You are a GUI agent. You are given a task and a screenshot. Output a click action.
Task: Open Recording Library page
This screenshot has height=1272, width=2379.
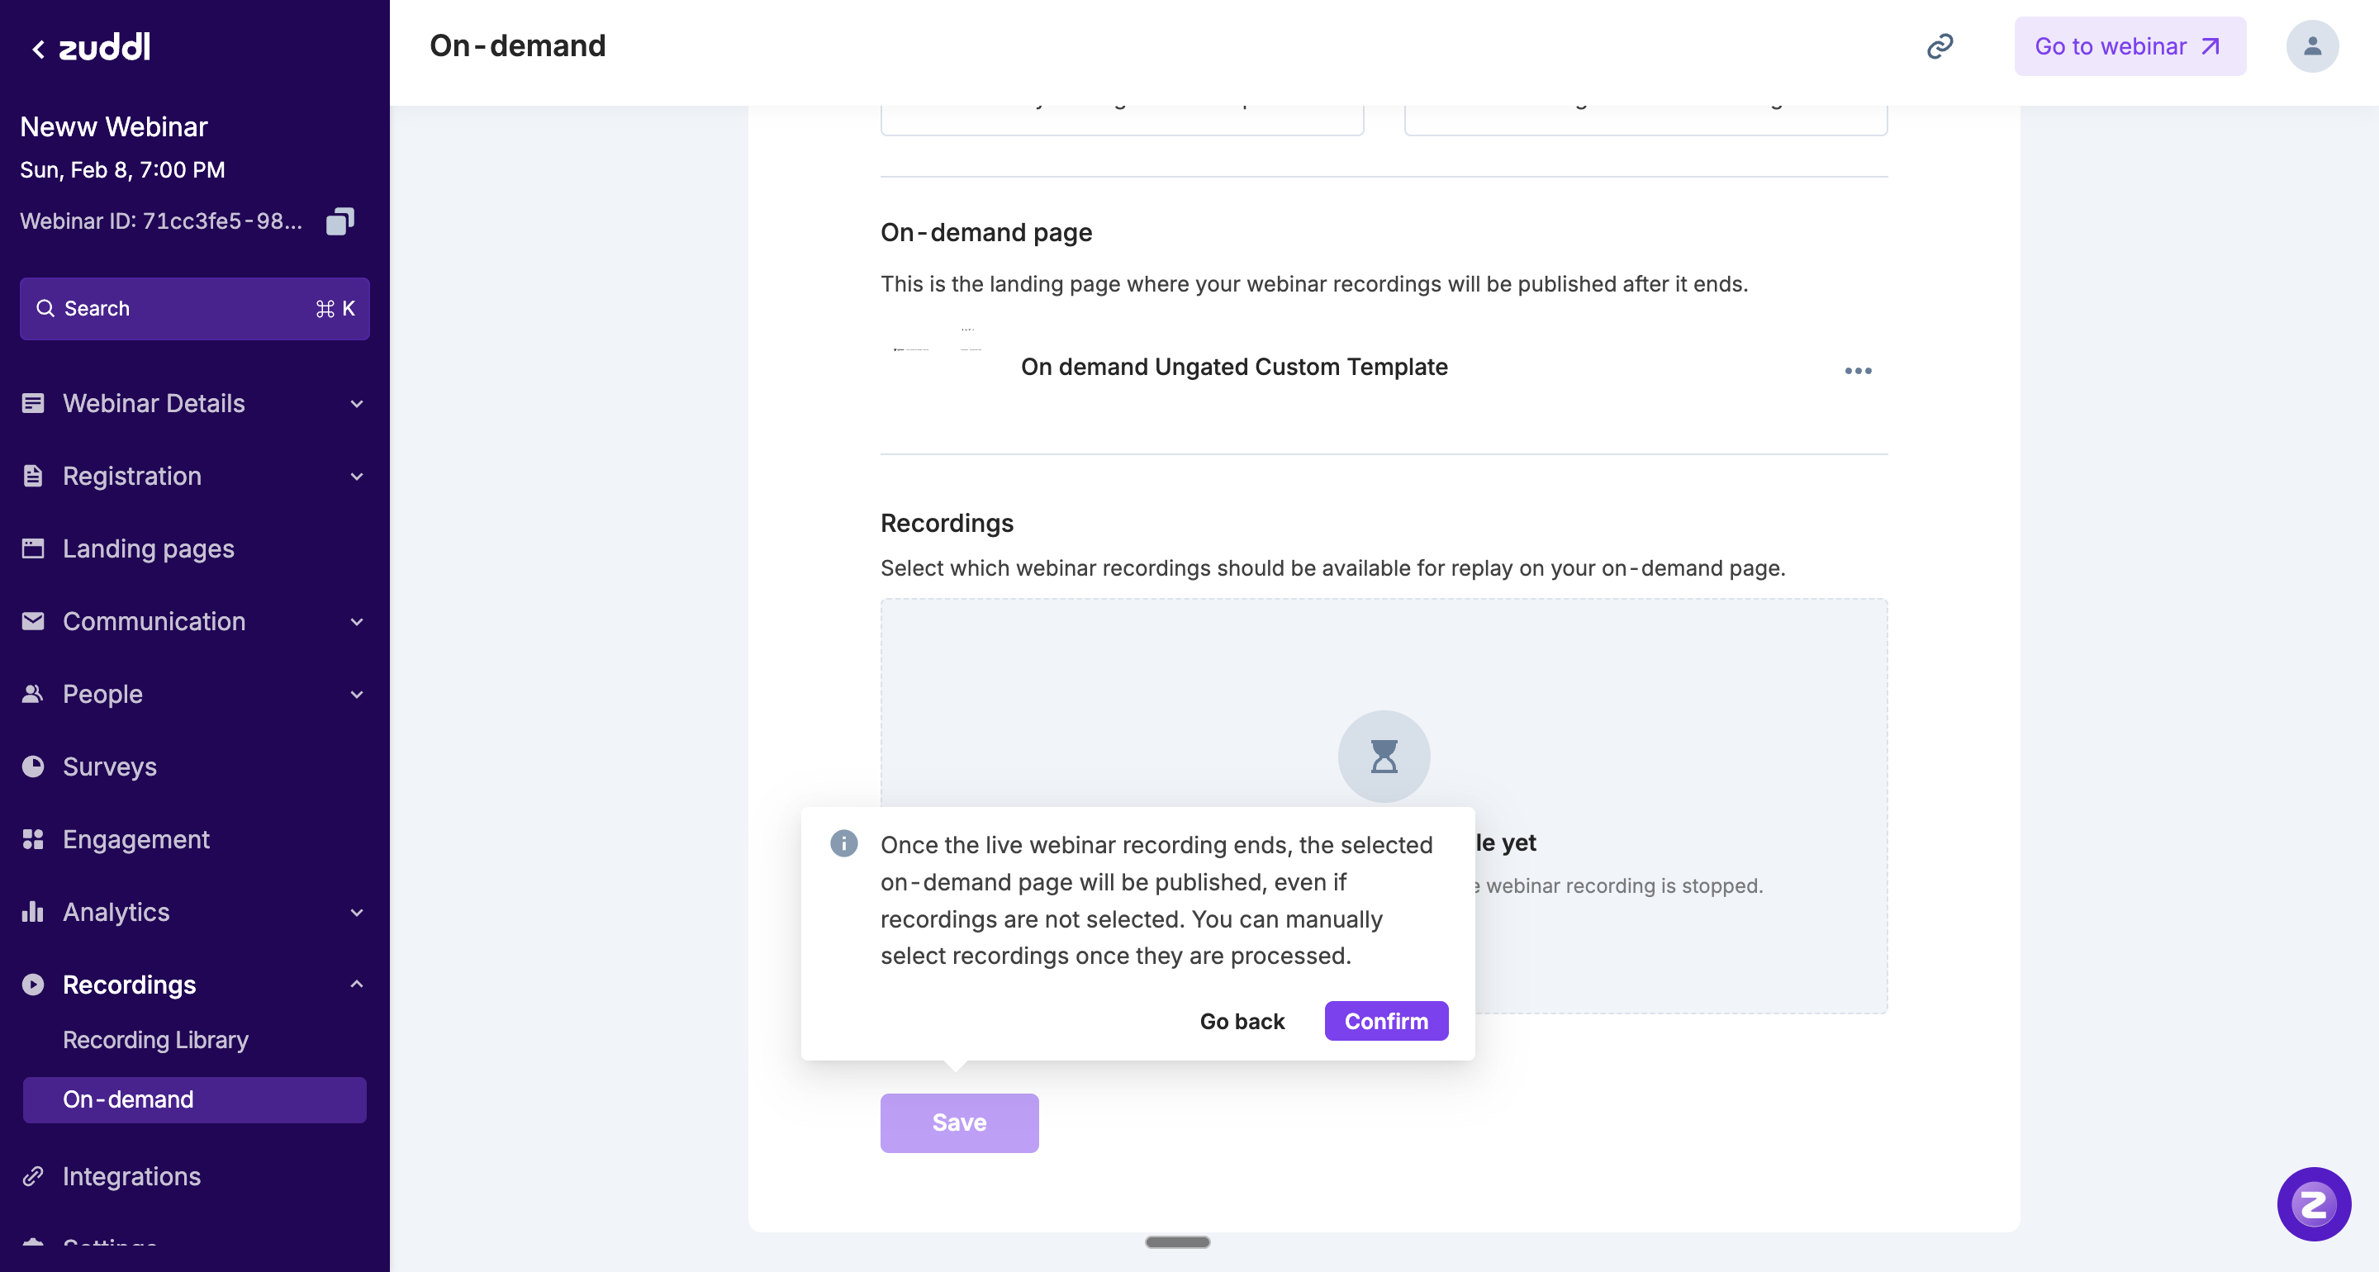[155, 1040]
